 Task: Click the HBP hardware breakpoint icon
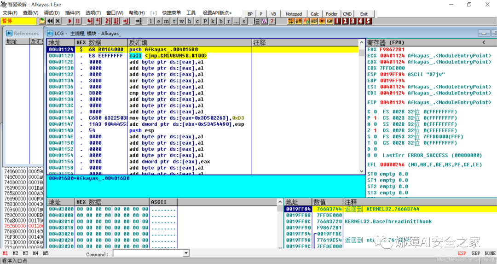coord(314,21)
